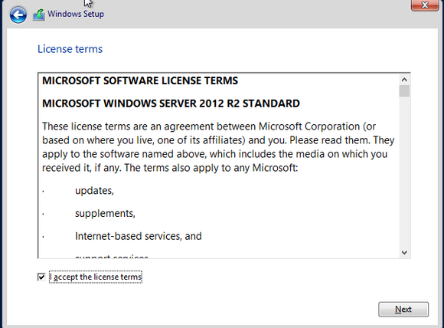This screenshot has width=444, height=328.
Task: Click the MICROSOFT WINDOWS SERVER 2012 R2 STANDARD line
Action: [x=171, y=103]
